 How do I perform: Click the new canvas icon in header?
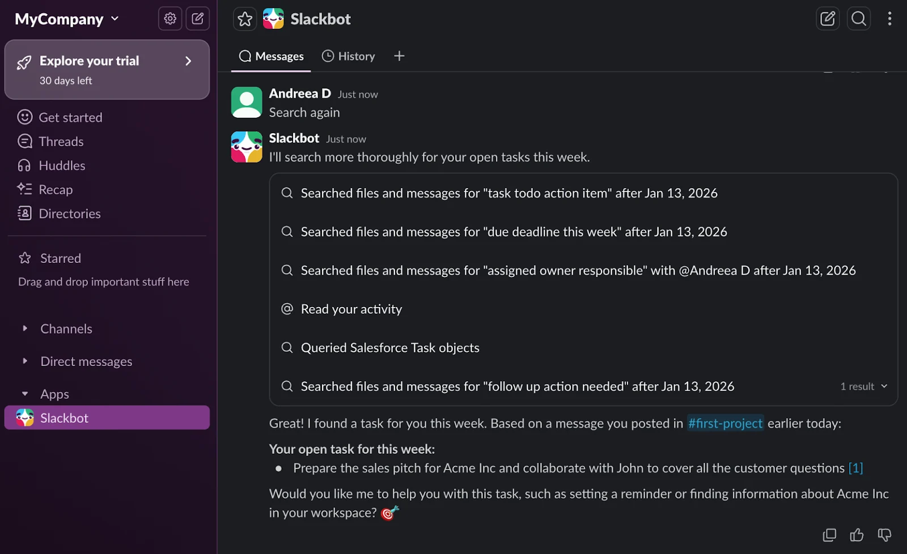[x=828, y=19]
